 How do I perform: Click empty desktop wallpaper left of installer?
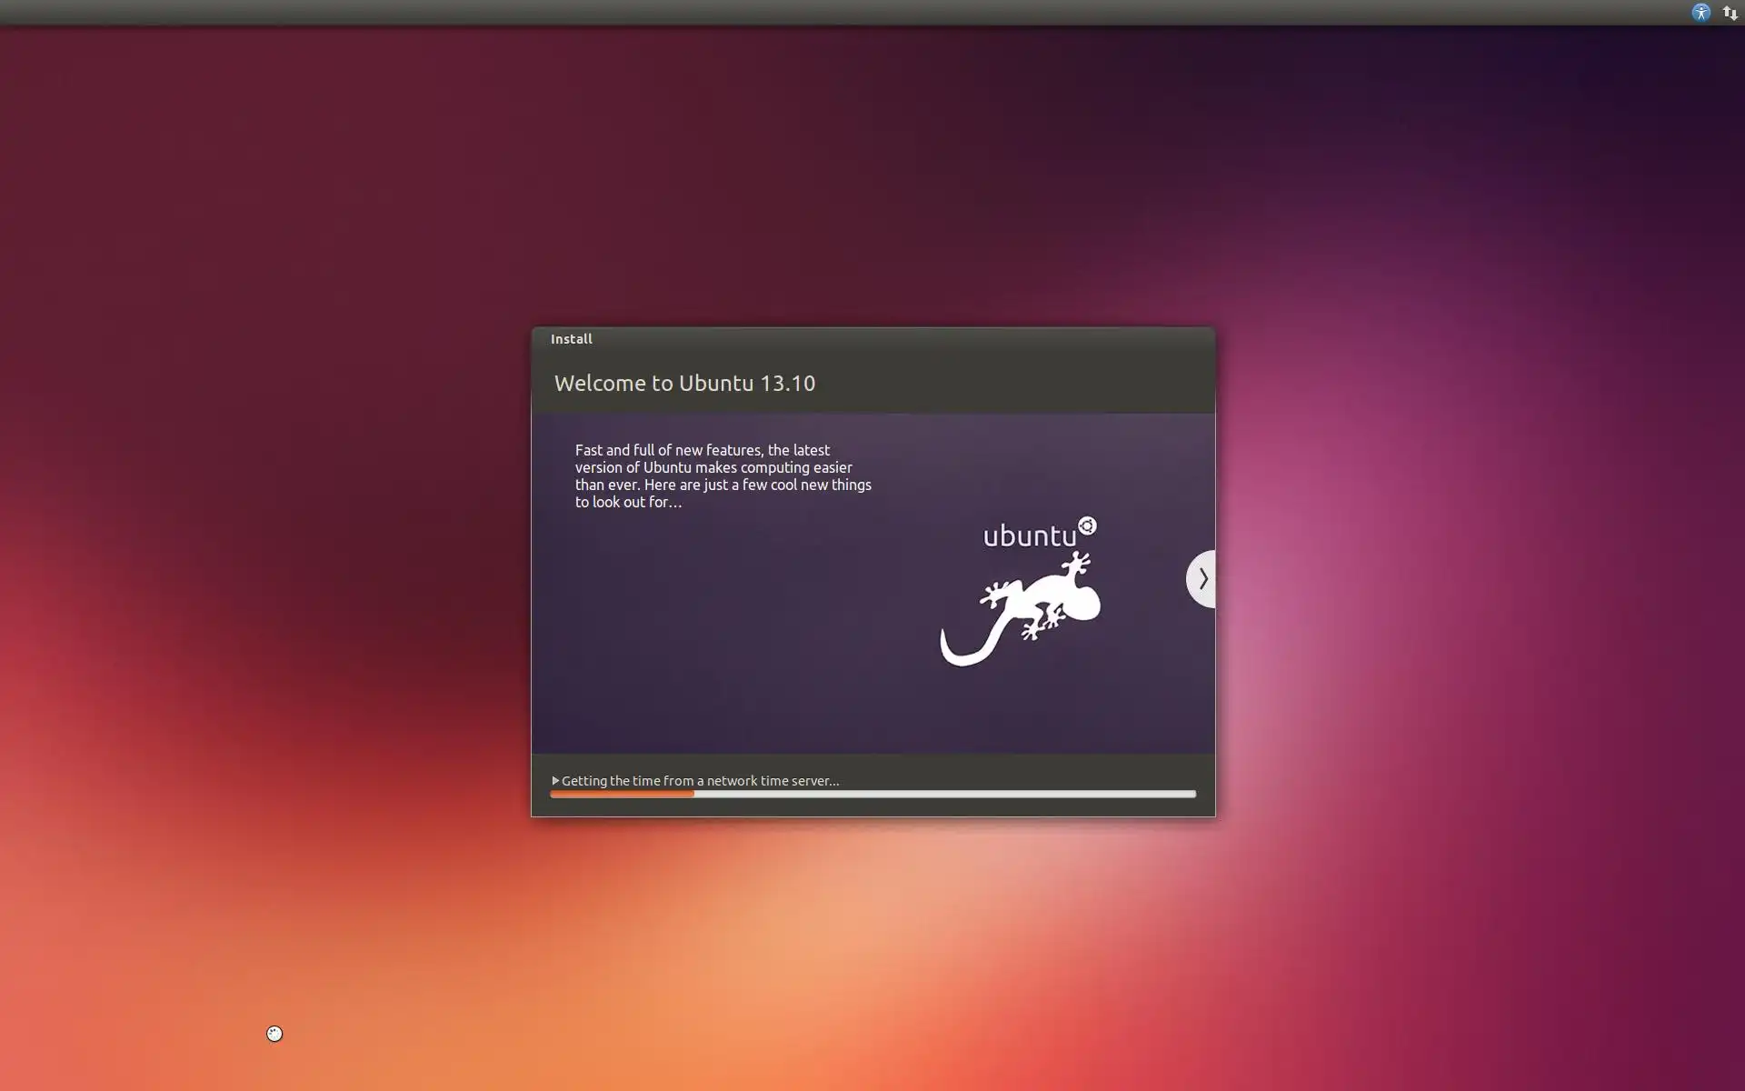[x=273, y=545]
